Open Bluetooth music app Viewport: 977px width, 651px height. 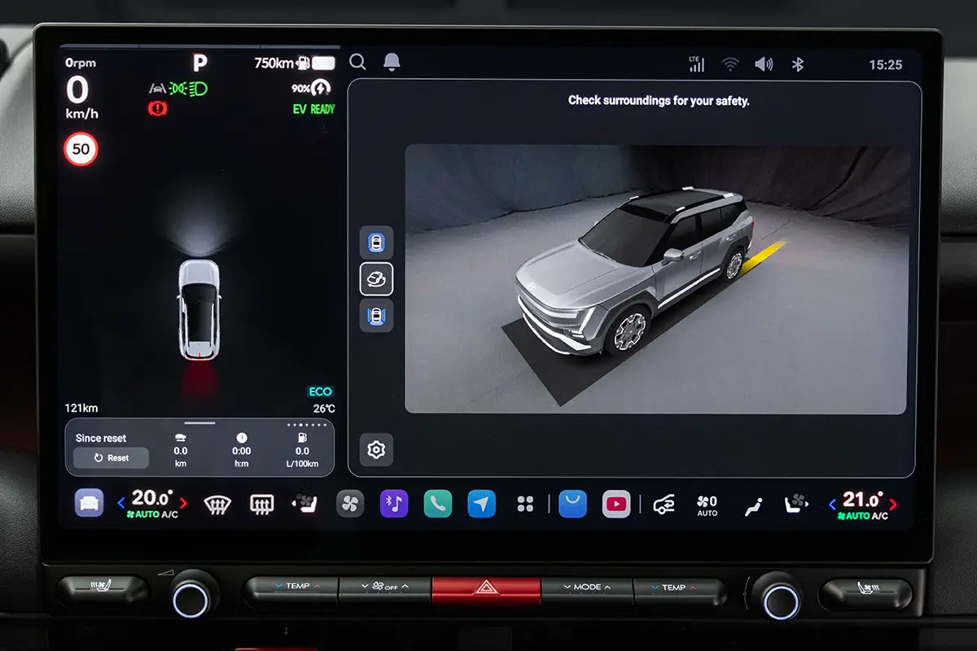pos(394,504)
